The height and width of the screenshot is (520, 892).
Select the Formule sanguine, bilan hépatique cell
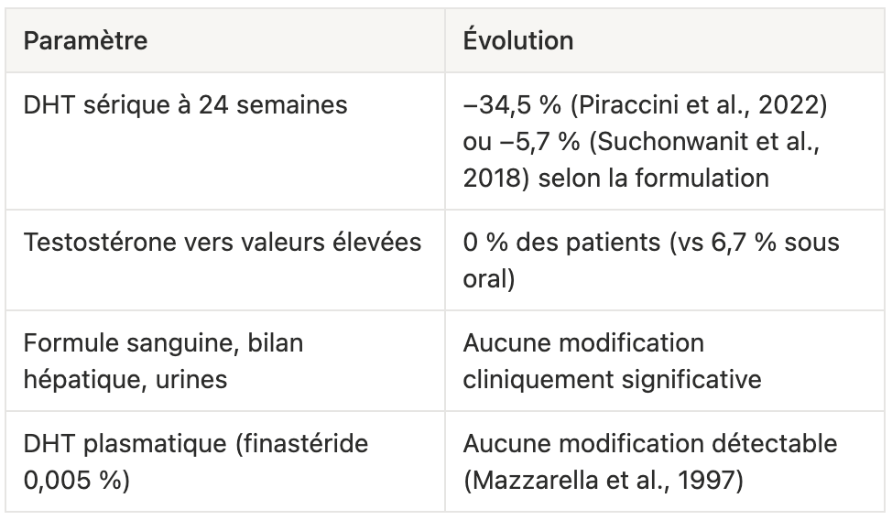coord(225,361)
